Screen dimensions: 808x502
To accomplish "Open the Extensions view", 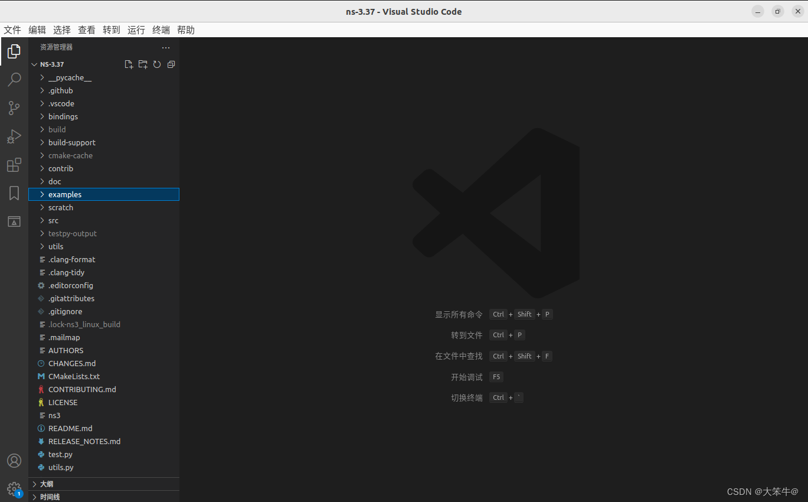I will [14, 165].
